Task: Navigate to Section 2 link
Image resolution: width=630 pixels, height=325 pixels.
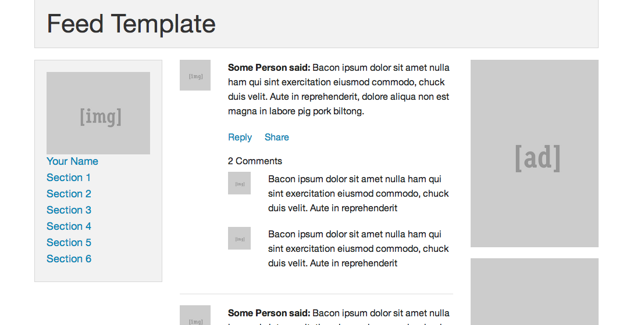Action: tap(69, 194)
